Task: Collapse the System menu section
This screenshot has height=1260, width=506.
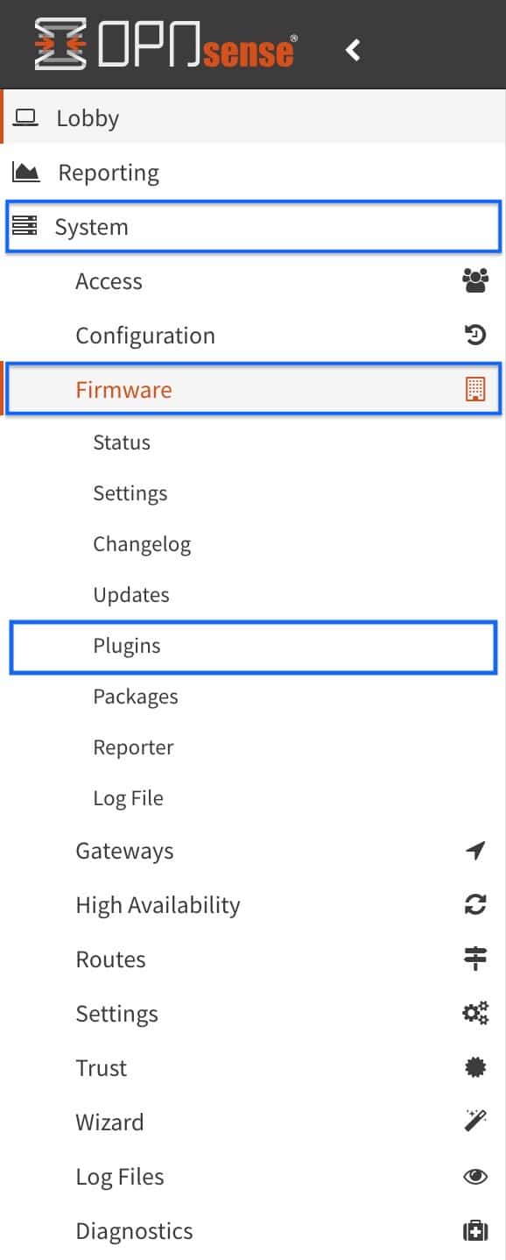Action: click(253, 226)
